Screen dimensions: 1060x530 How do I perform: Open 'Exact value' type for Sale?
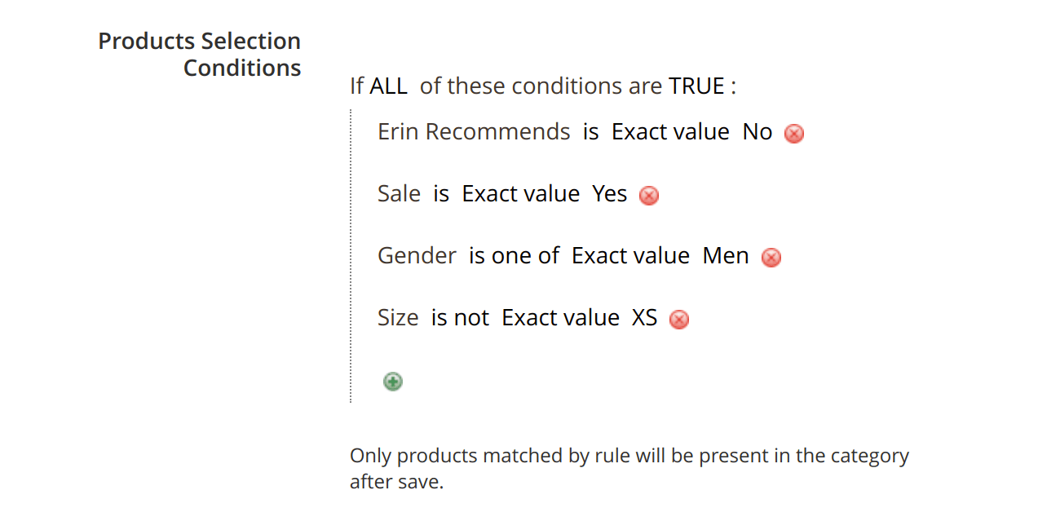click(521, 193)
